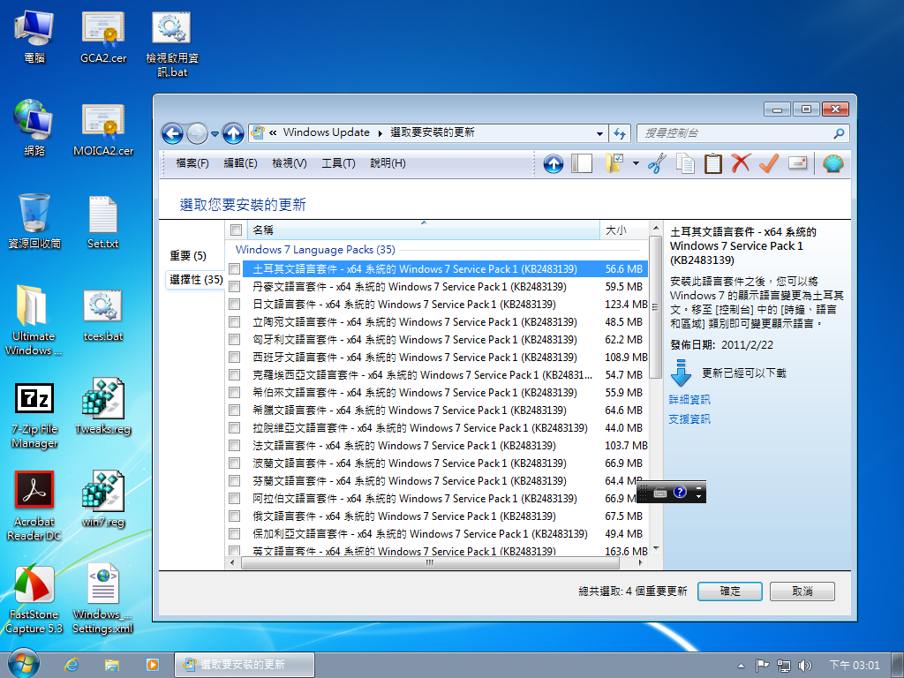Click the breadcrumb double chevron in address bar
The image size is (904, 678).
[273, 132]
